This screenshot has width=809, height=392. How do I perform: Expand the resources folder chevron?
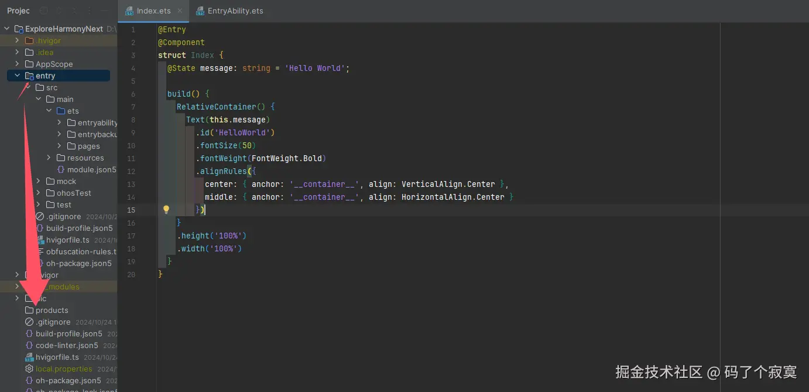tap(49, 158)
